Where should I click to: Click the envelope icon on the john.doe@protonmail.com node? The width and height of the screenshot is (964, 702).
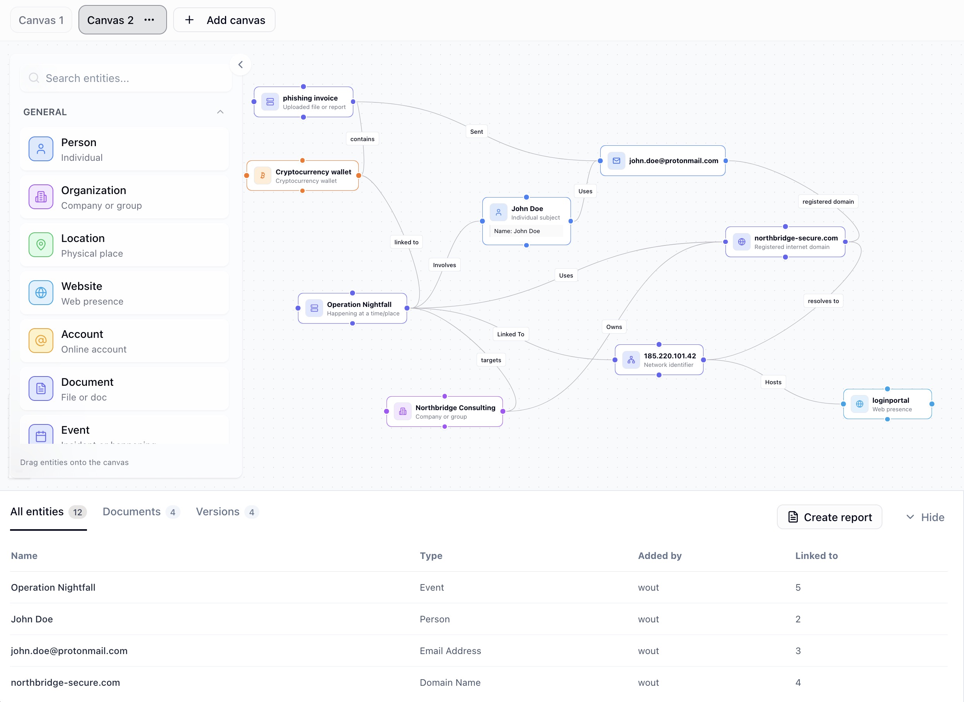tap(616, 161)
